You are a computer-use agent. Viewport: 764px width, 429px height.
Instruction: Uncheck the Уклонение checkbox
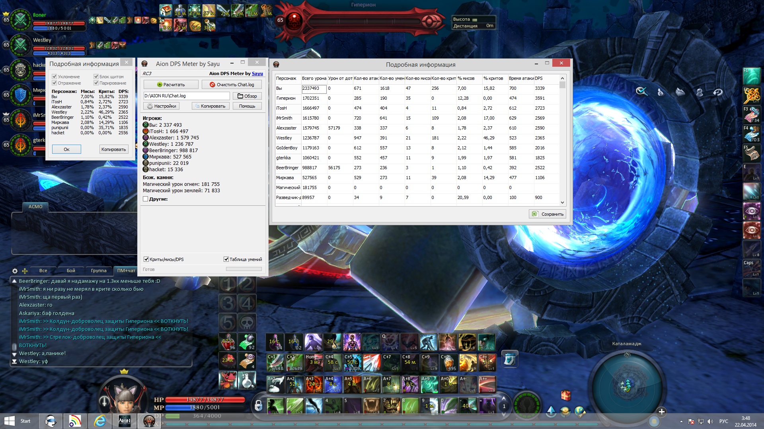(55, 77)
